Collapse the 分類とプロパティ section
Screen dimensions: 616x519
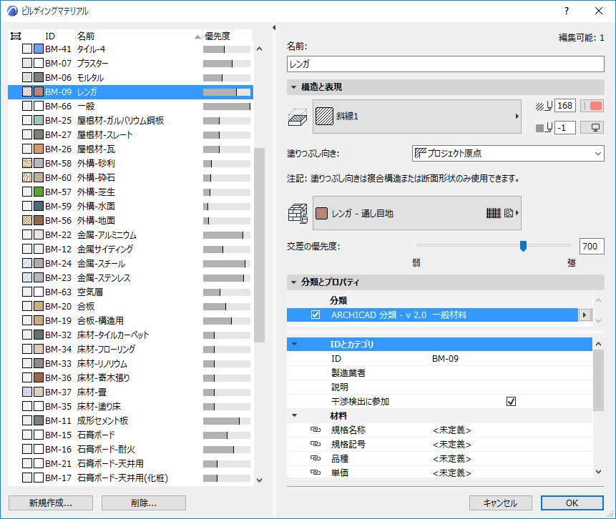click(x=294, y=282)
